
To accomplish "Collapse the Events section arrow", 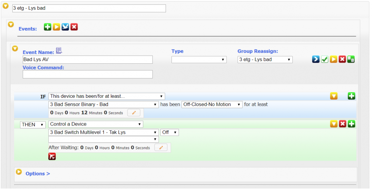I will pyautogui.click(x=11, y=25).
